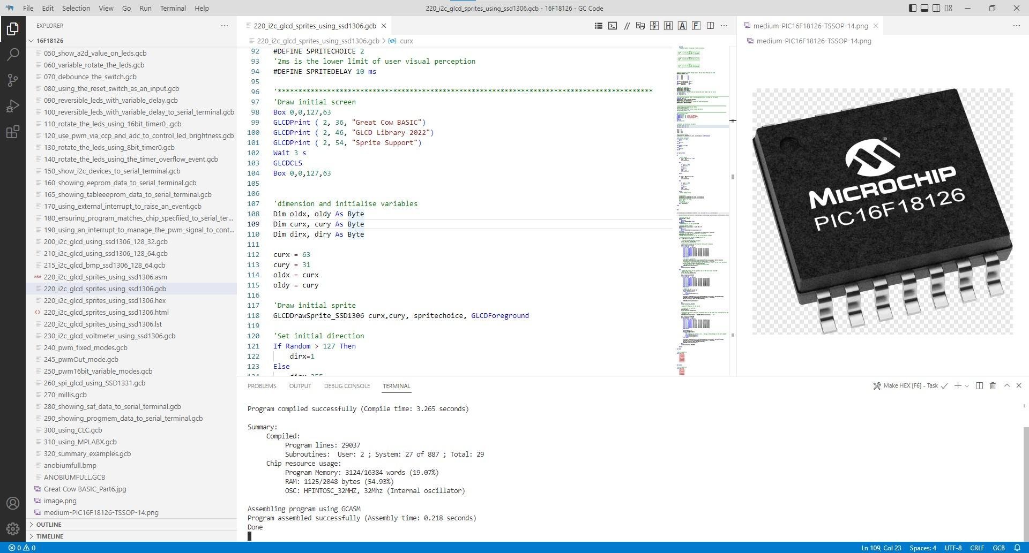
Task: Toggle primary side bar visibility
Action: (x=913, y=8)
